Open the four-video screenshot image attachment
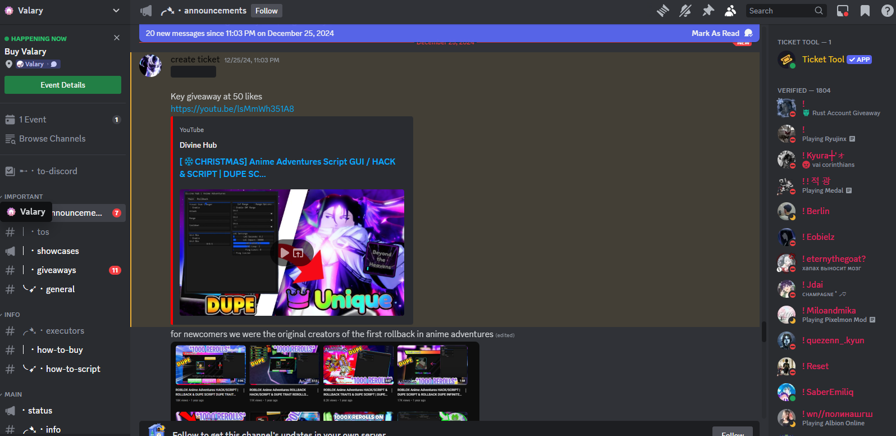 pos(325,382)
